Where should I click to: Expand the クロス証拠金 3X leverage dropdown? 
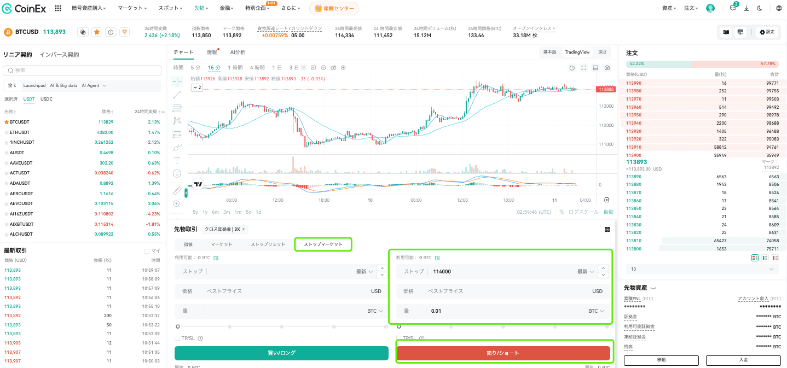pos(225,229)
